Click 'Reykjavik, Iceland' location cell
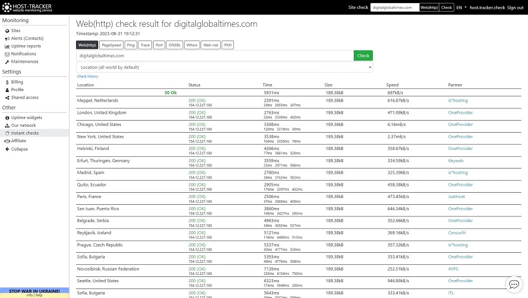This screenshot has width=528, height=298. 94,233
